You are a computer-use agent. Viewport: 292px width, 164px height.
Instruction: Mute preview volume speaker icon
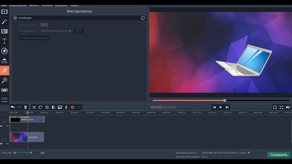point(288,108)
